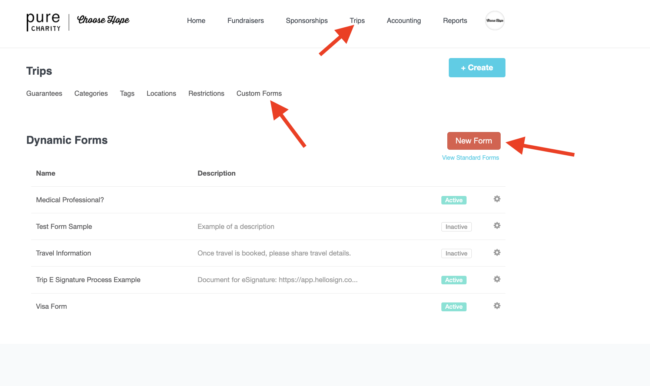Open gear settings for Medical Professional? form

(x=497, y=199)
